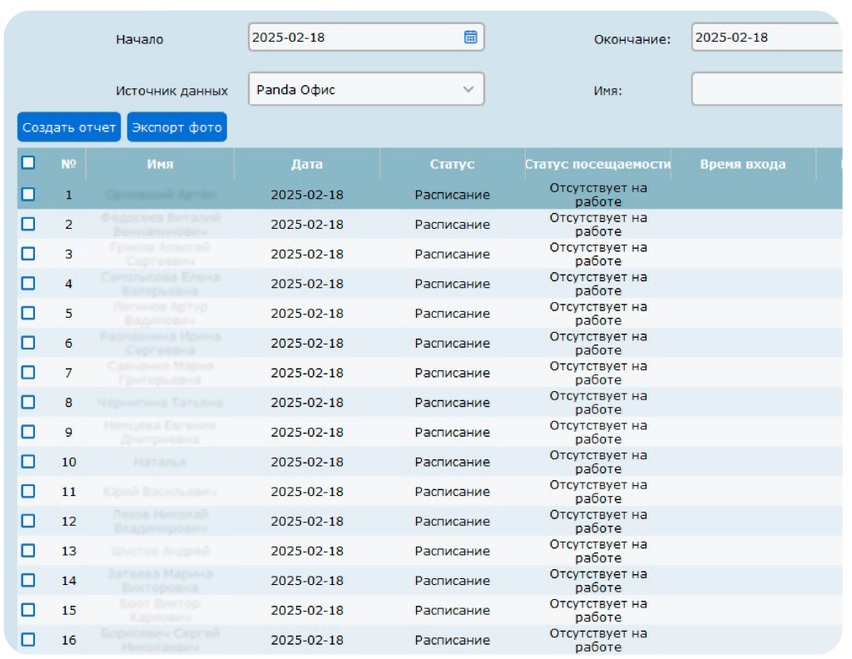852x659 pixels.
Task: Click the Начало date text field
Action: tap(354, 37)
